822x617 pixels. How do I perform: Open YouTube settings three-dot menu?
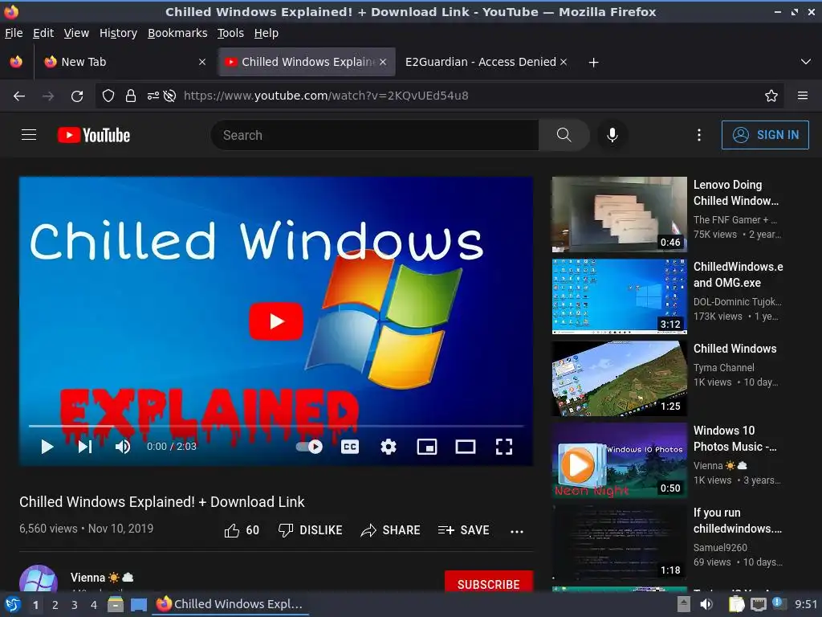point(699,135)
